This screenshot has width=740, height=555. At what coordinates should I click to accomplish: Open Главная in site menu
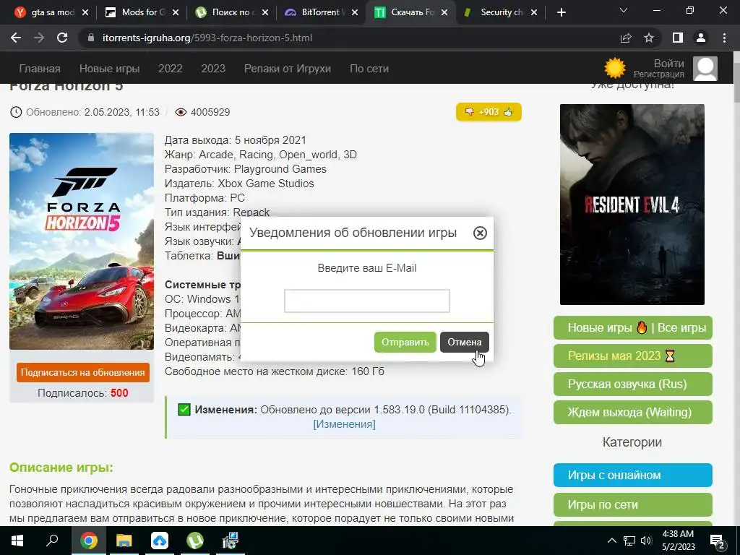coord(40,69)
